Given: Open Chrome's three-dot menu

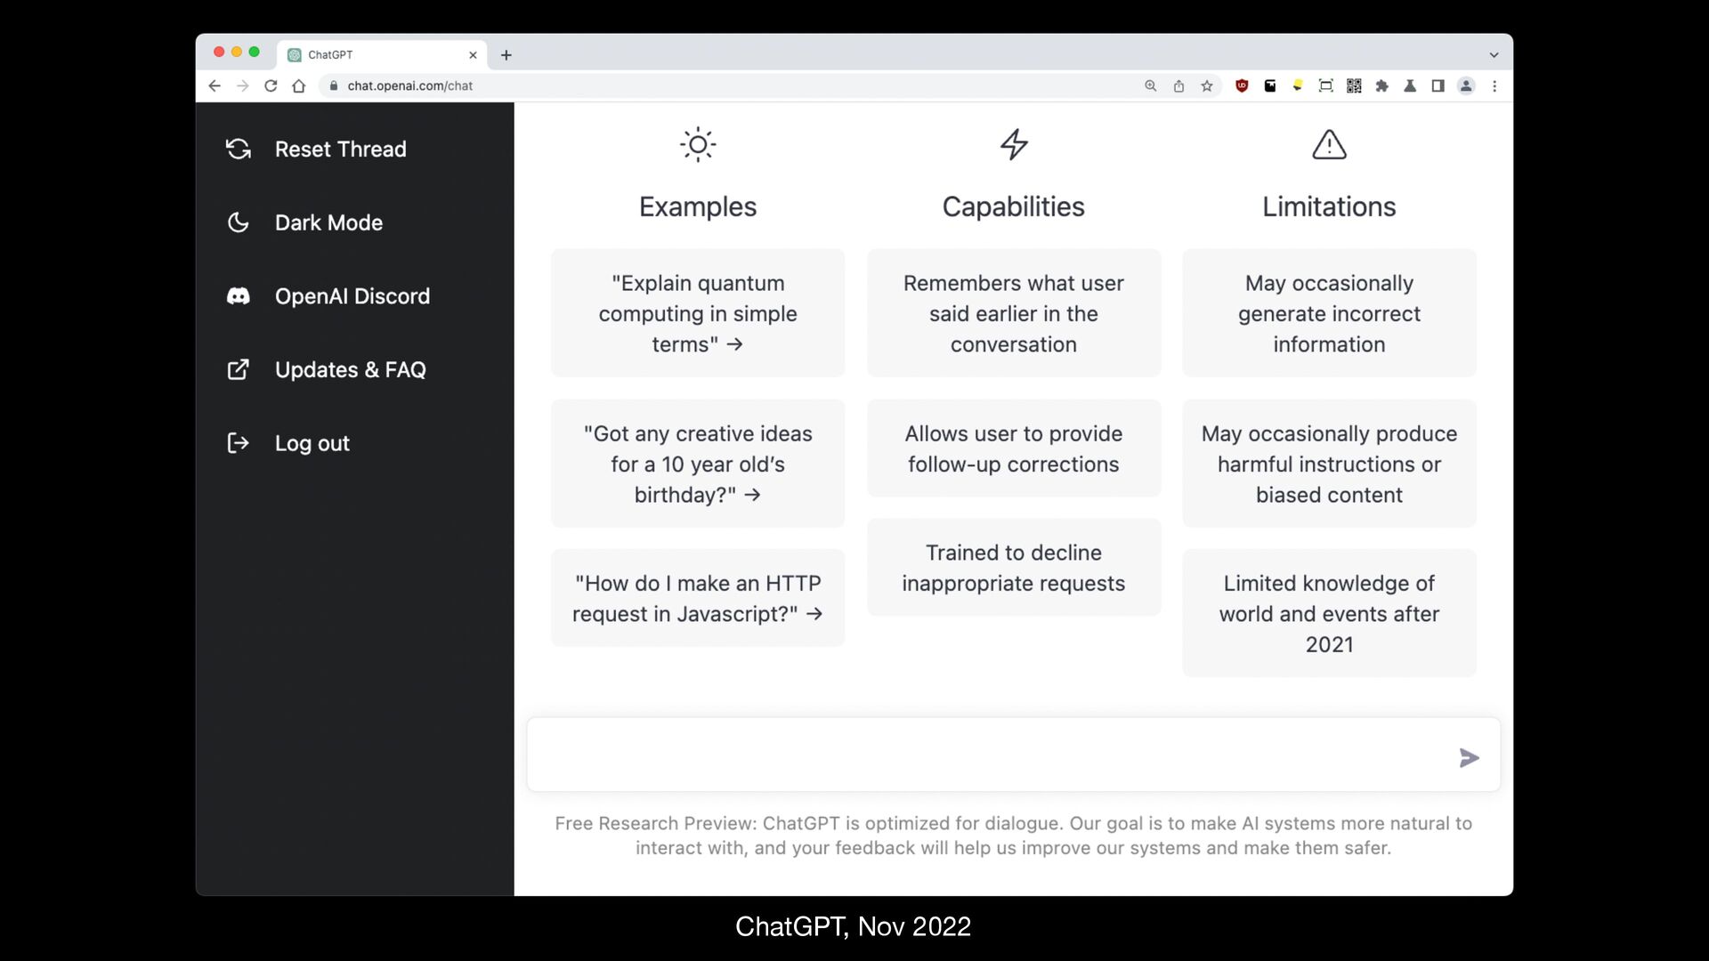Looking at the screenshot, I should tap(1494, 85).
